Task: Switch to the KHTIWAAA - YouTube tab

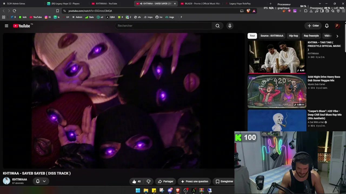Action: [x=111, y=4]
